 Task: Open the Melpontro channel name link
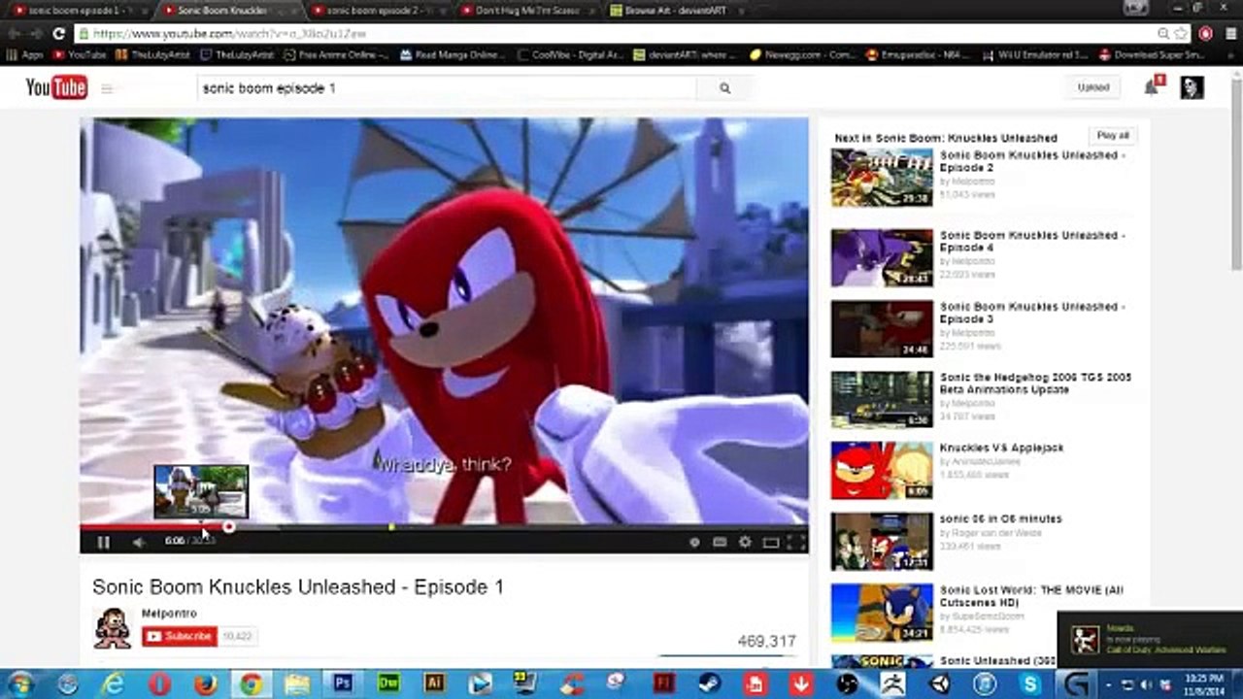pyautogui.click(x=169, y=614)
